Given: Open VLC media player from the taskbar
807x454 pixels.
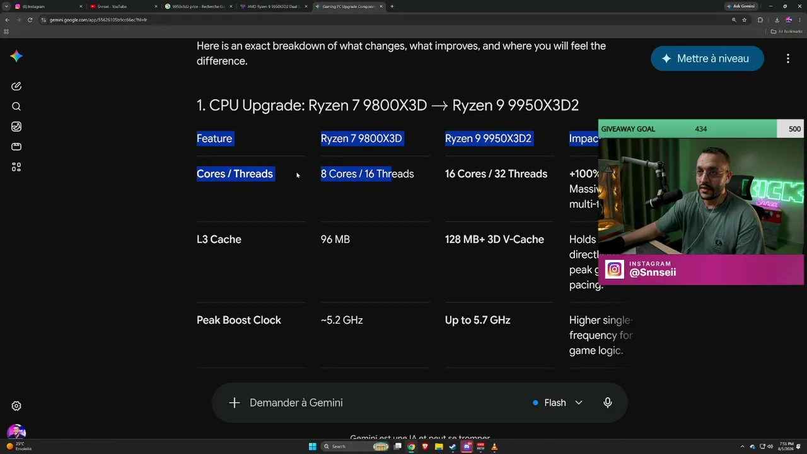Looking at the screenshot, I should click(x=494, y=446).
